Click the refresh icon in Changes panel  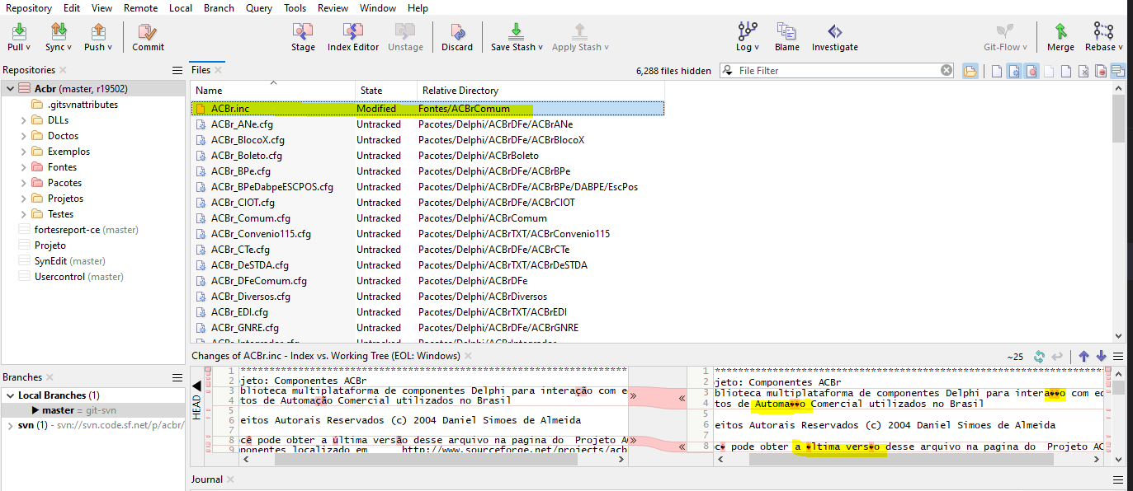1040,356
